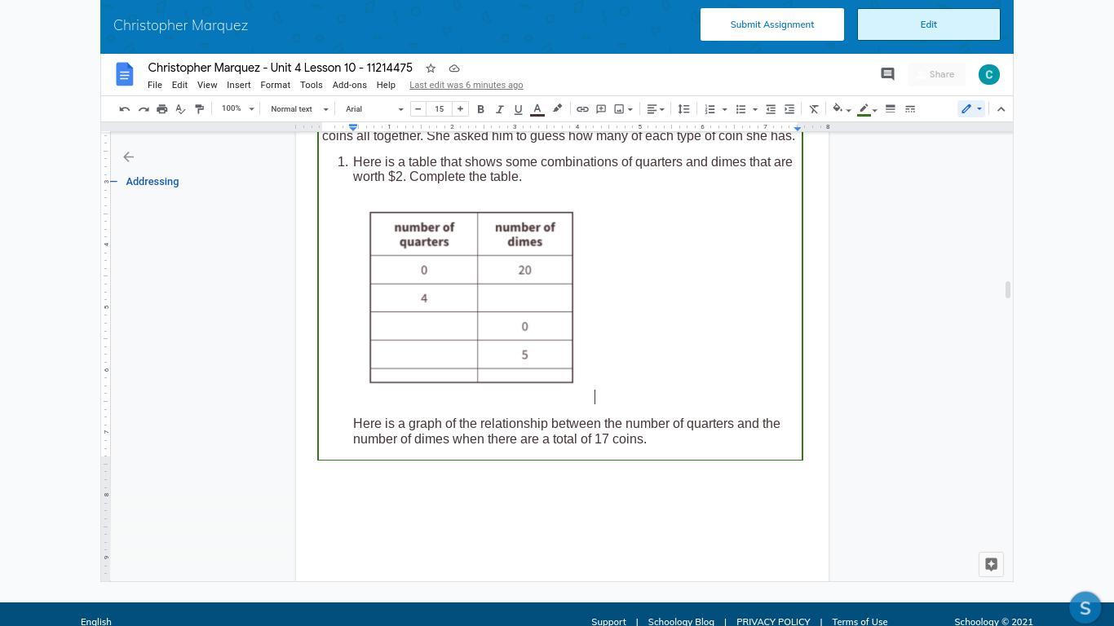
Task: Close the document outline panel
Action: [x=129, y=156]
